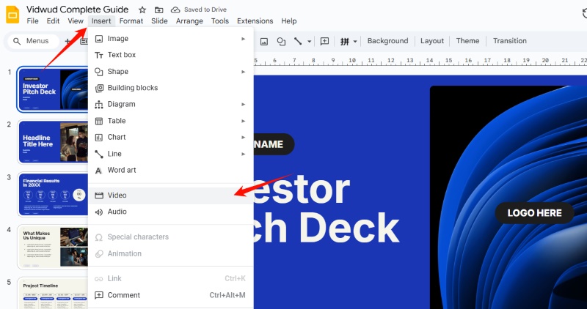Click the cloud Saved to Drive status icon
587x309 pixels.
coord(175,10)
